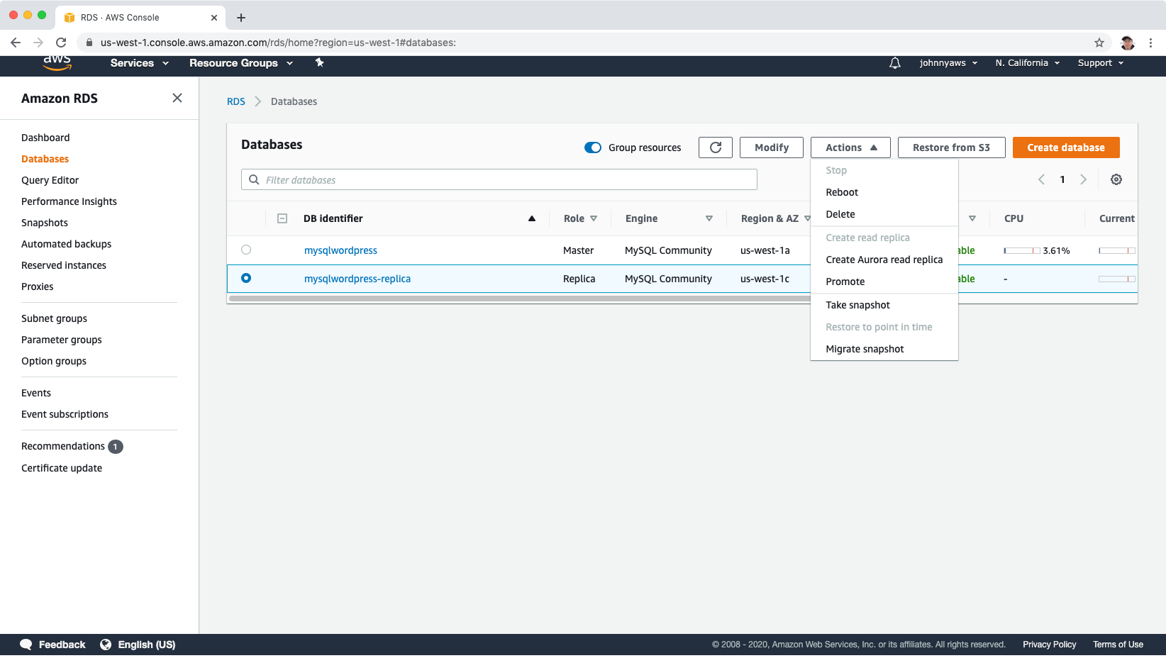Viewport: 1166px width, 663px height.
Task: Go back in browser history
Action: (16, 43)
